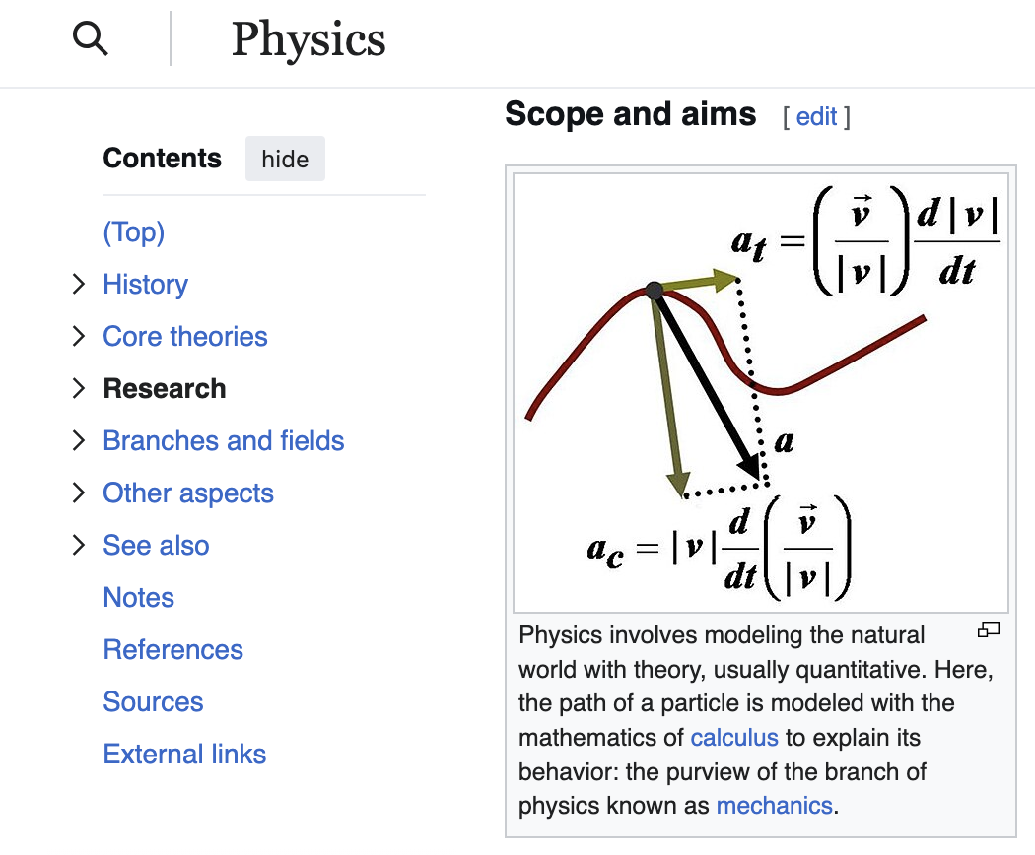1035x855 pixels.
Task: Edit the Scope and aims section
Action: 816,116
